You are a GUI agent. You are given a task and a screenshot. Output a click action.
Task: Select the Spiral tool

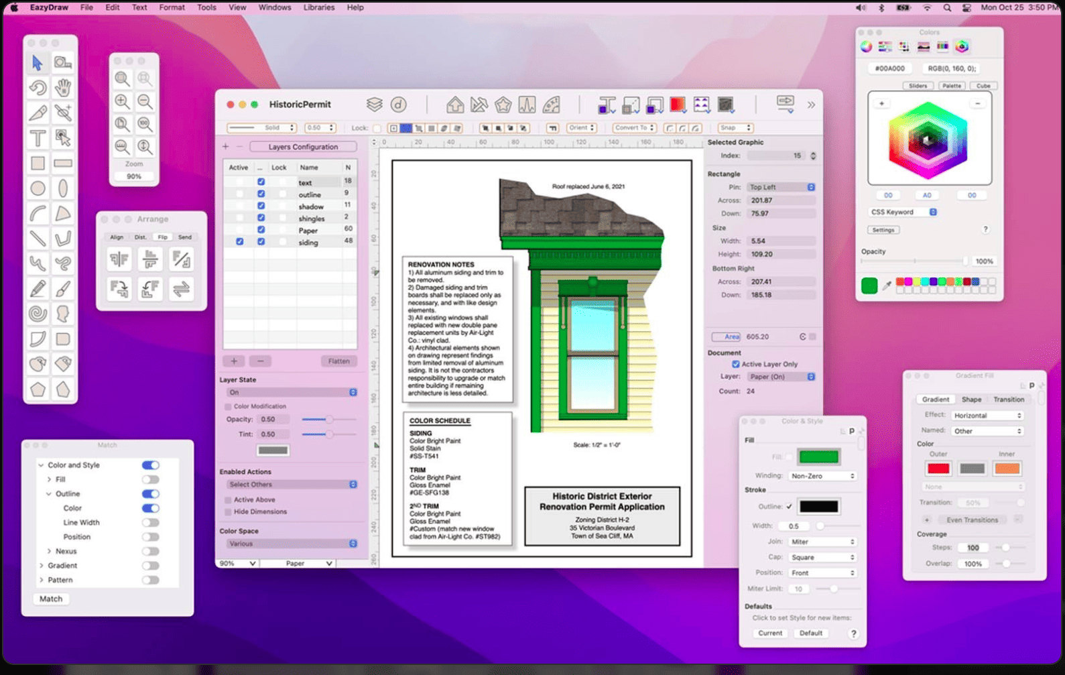pyautogui.click(x=38, y=314)
